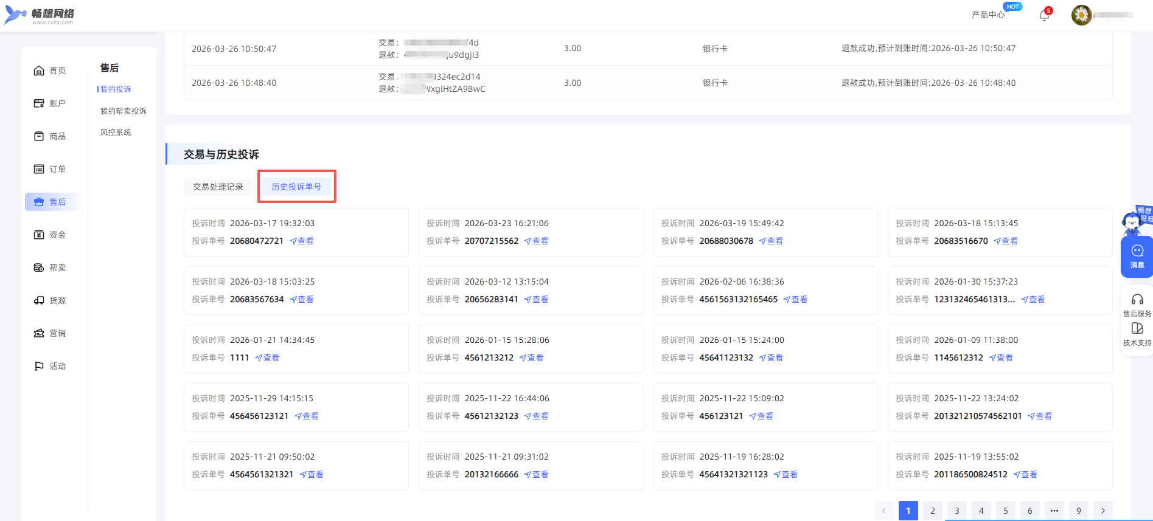
Task: View complaint number 201186500824512
Action: [x=1025, y=475]
